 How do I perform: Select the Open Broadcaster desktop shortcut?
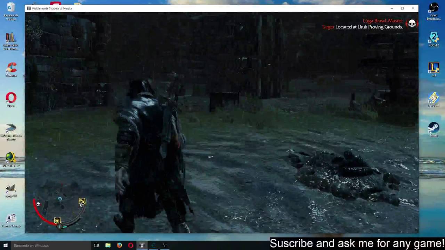(434, 11)
